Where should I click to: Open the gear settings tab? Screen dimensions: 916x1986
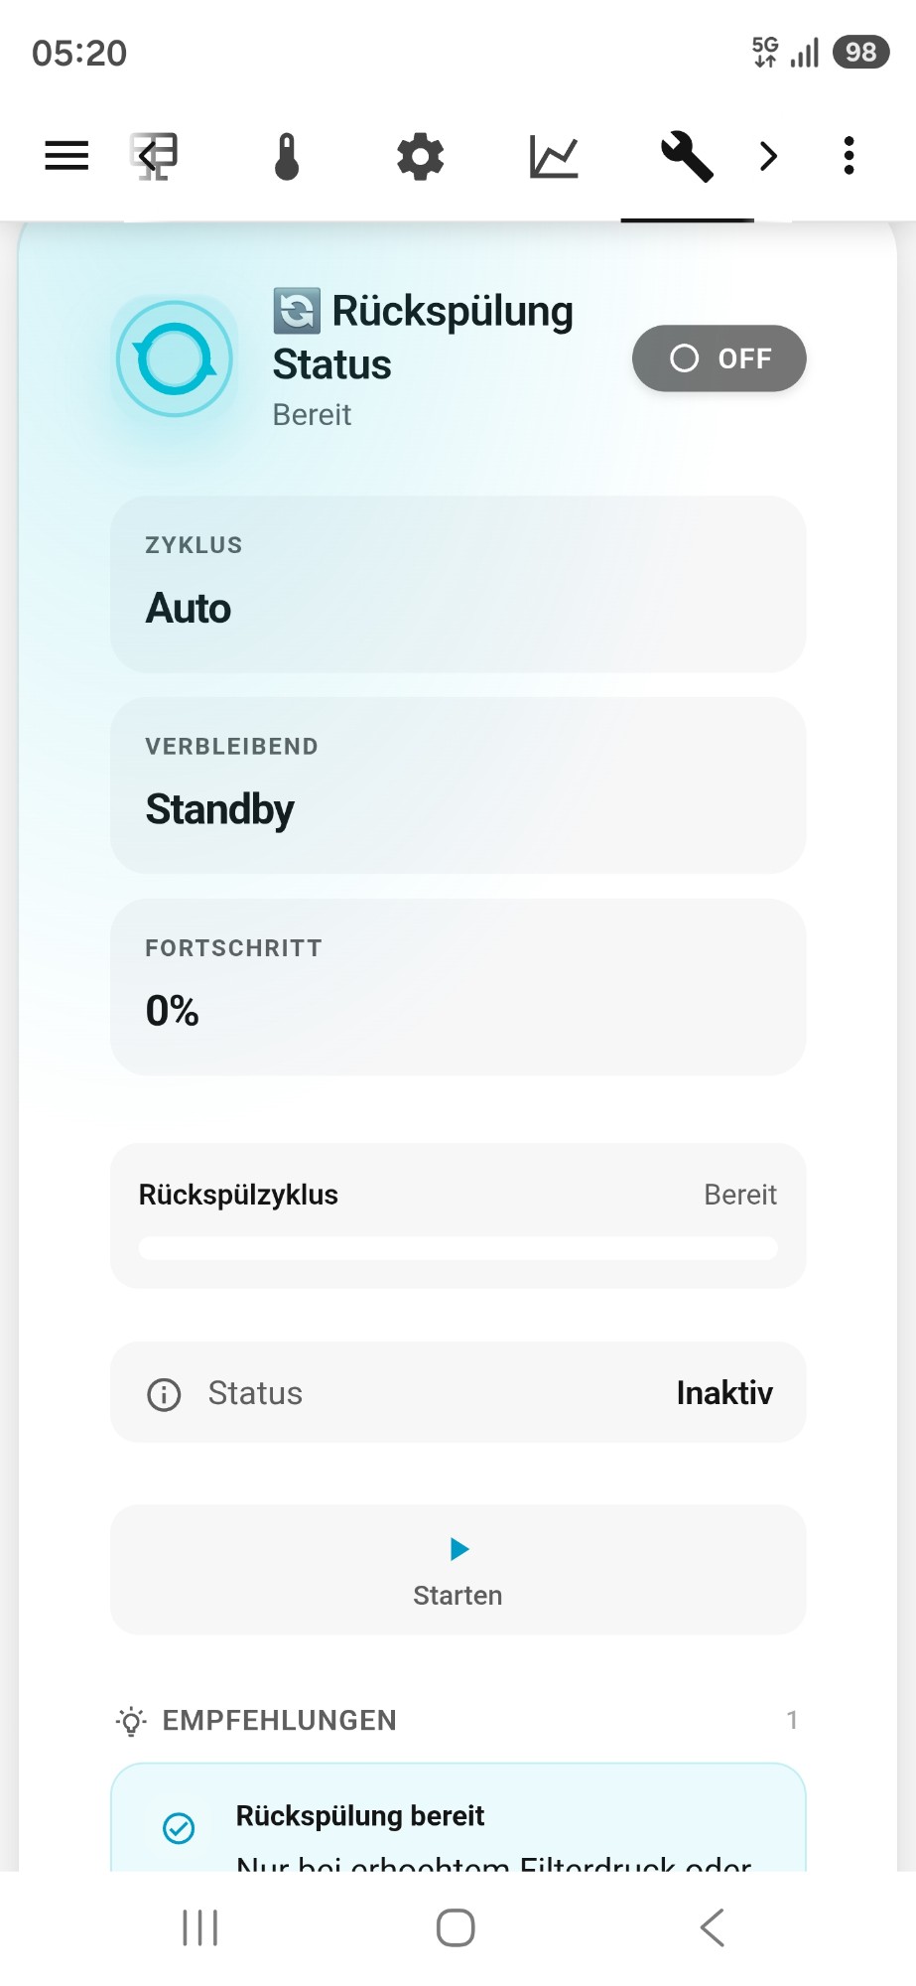click(421, 156)
